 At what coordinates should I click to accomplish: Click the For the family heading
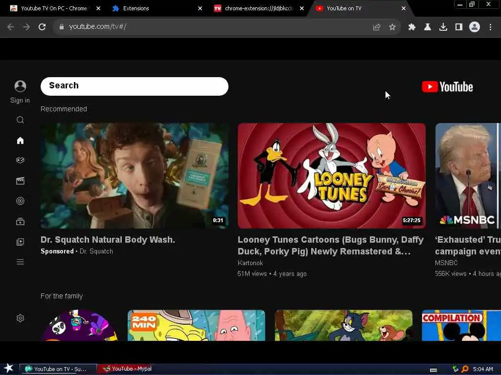(62, 296)
